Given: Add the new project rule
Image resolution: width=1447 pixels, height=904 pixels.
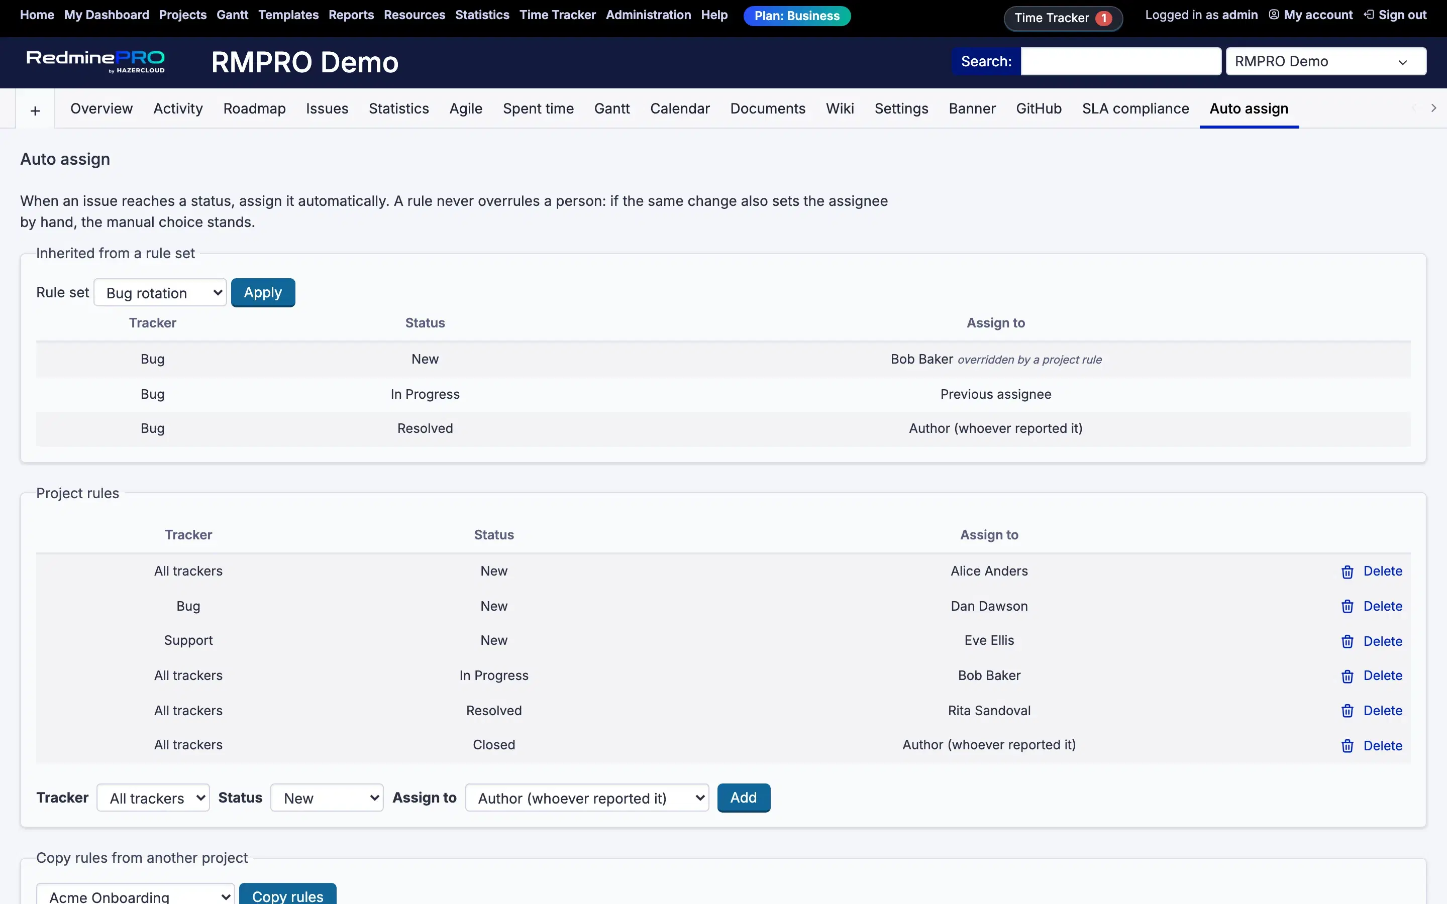Looking at the screenshot, I should coord(743,798).
